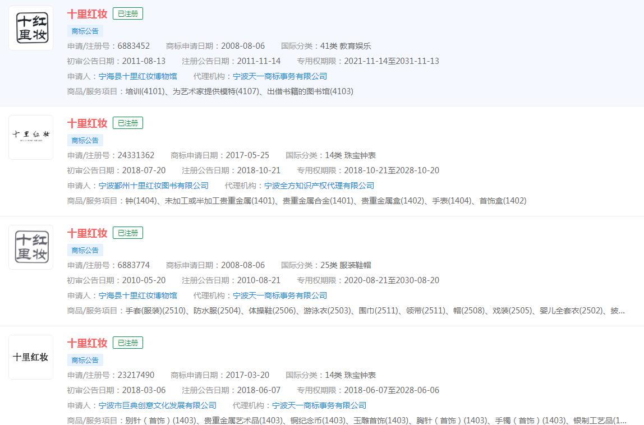
Task: Click 商标公告 tag in entry 6883452
Action: tap(85, 31)
